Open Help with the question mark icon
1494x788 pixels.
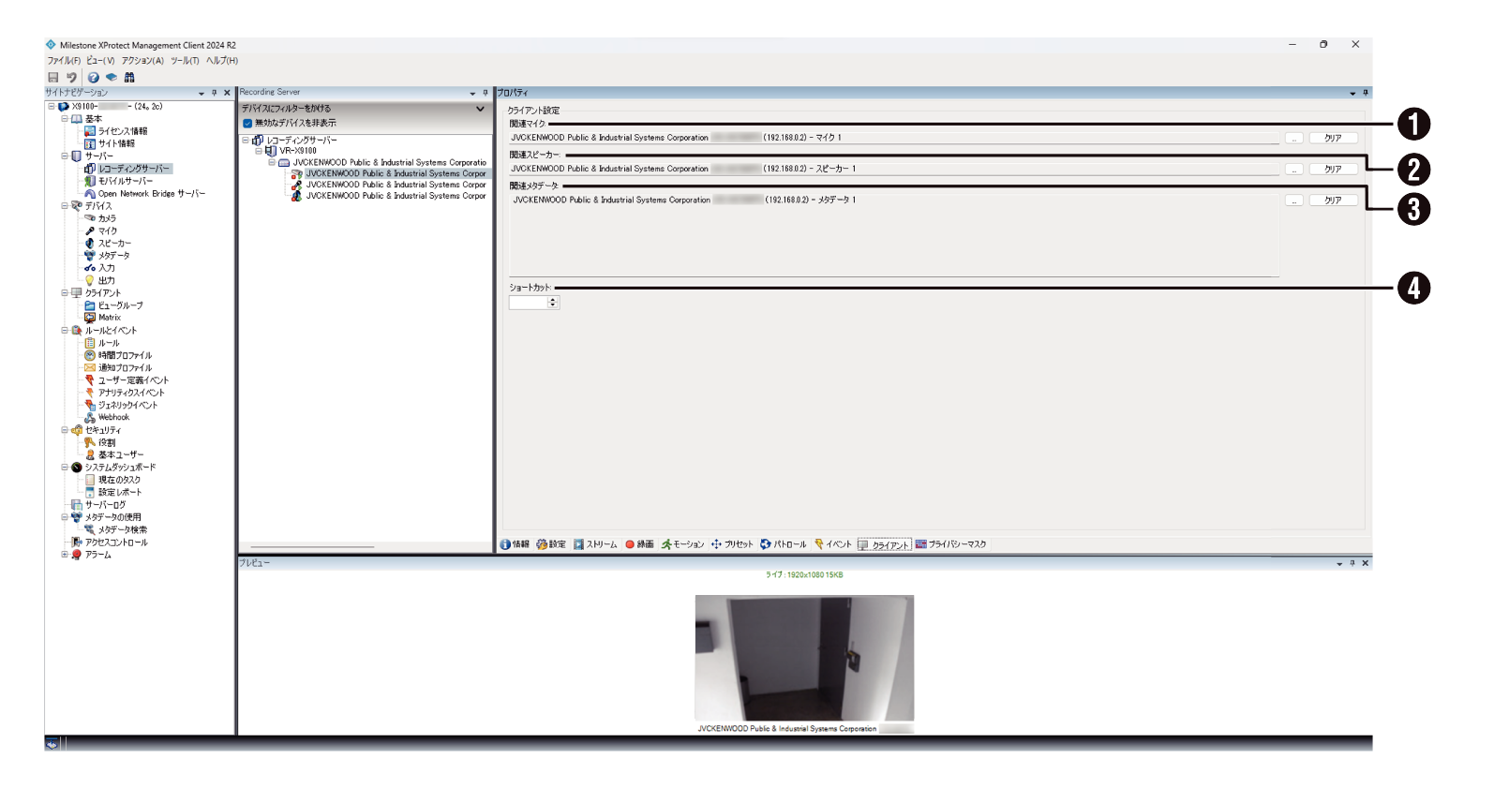tap(94, 78)
